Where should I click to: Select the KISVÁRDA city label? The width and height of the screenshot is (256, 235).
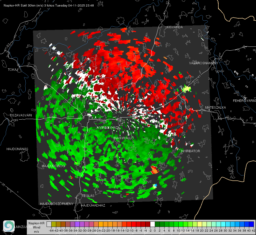click(x=175, y=27)
